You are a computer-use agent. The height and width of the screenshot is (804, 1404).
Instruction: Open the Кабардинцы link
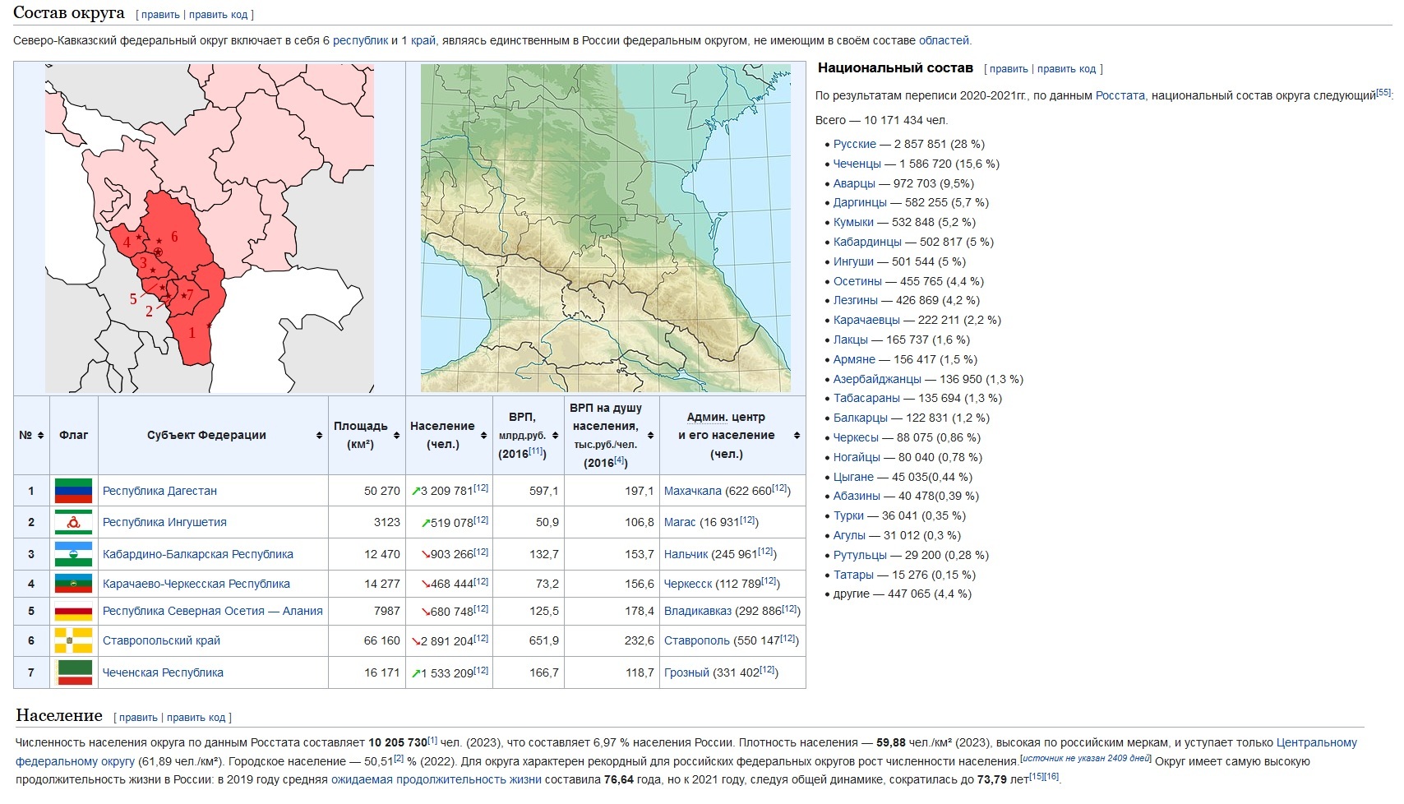(867, 242)
